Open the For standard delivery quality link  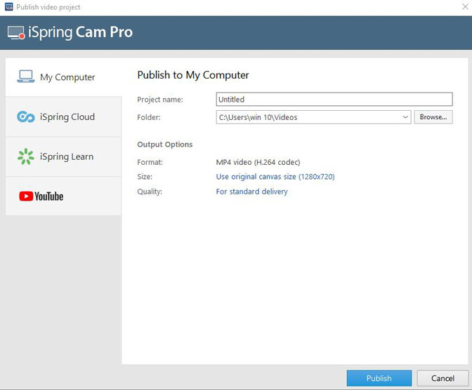point(251,191)
